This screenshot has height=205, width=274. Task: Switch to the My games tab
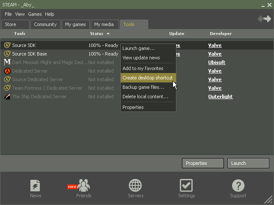pos(76,24)
